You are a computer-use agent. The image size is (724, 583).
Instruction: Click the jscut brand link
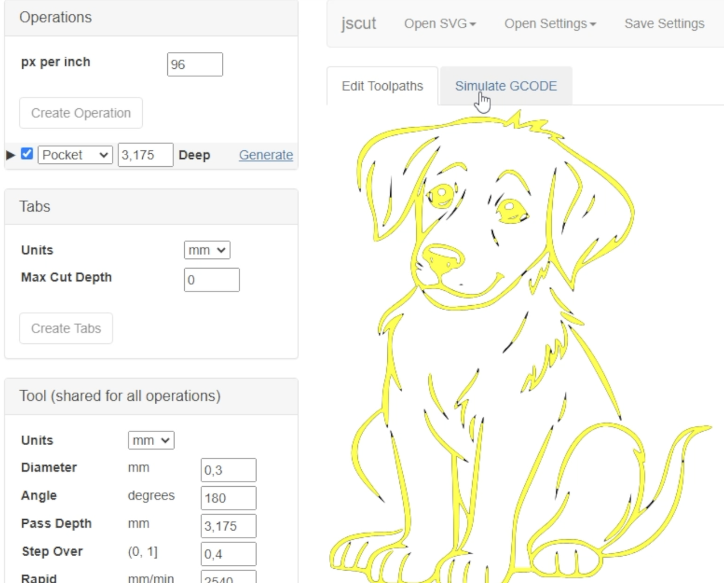(359, 23)
